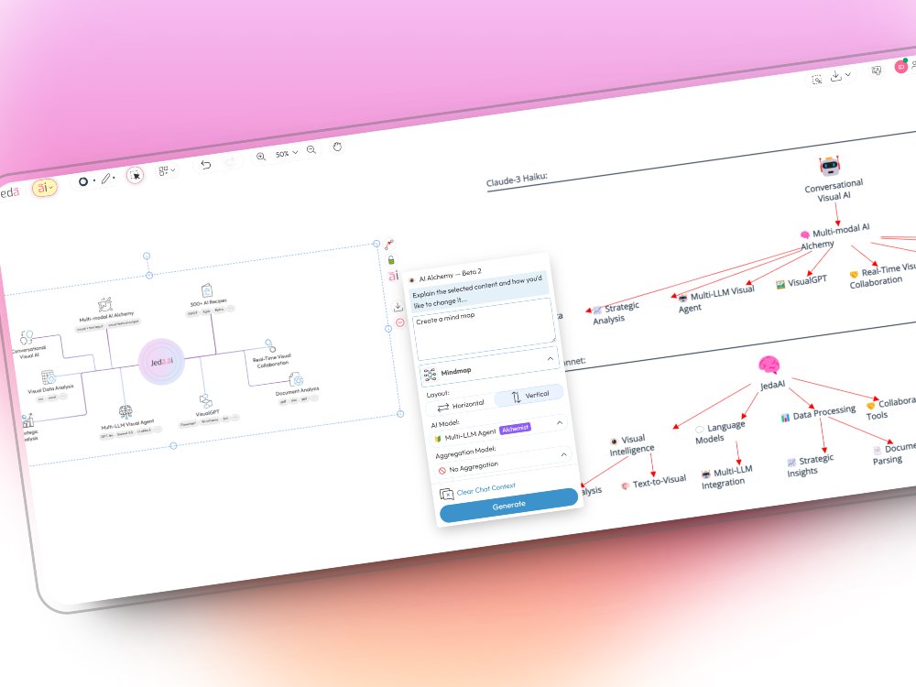Click the red minus remove icon
Viewport: 916px width, 687px height.
click(x=400, y=322)
